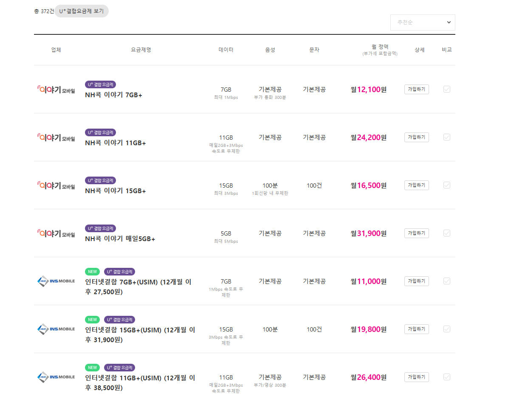Check the compare box for NH콕 이야기 7GB+
This screenshot has width=525, height=399.
click(447, 89)
